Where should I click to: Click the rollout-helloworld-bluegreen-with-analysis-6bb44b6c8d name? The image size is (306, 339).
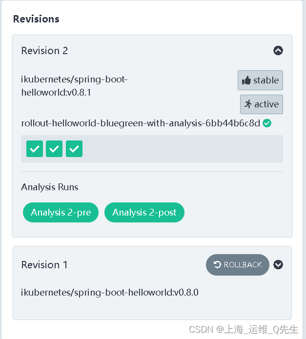click(141, 123)
